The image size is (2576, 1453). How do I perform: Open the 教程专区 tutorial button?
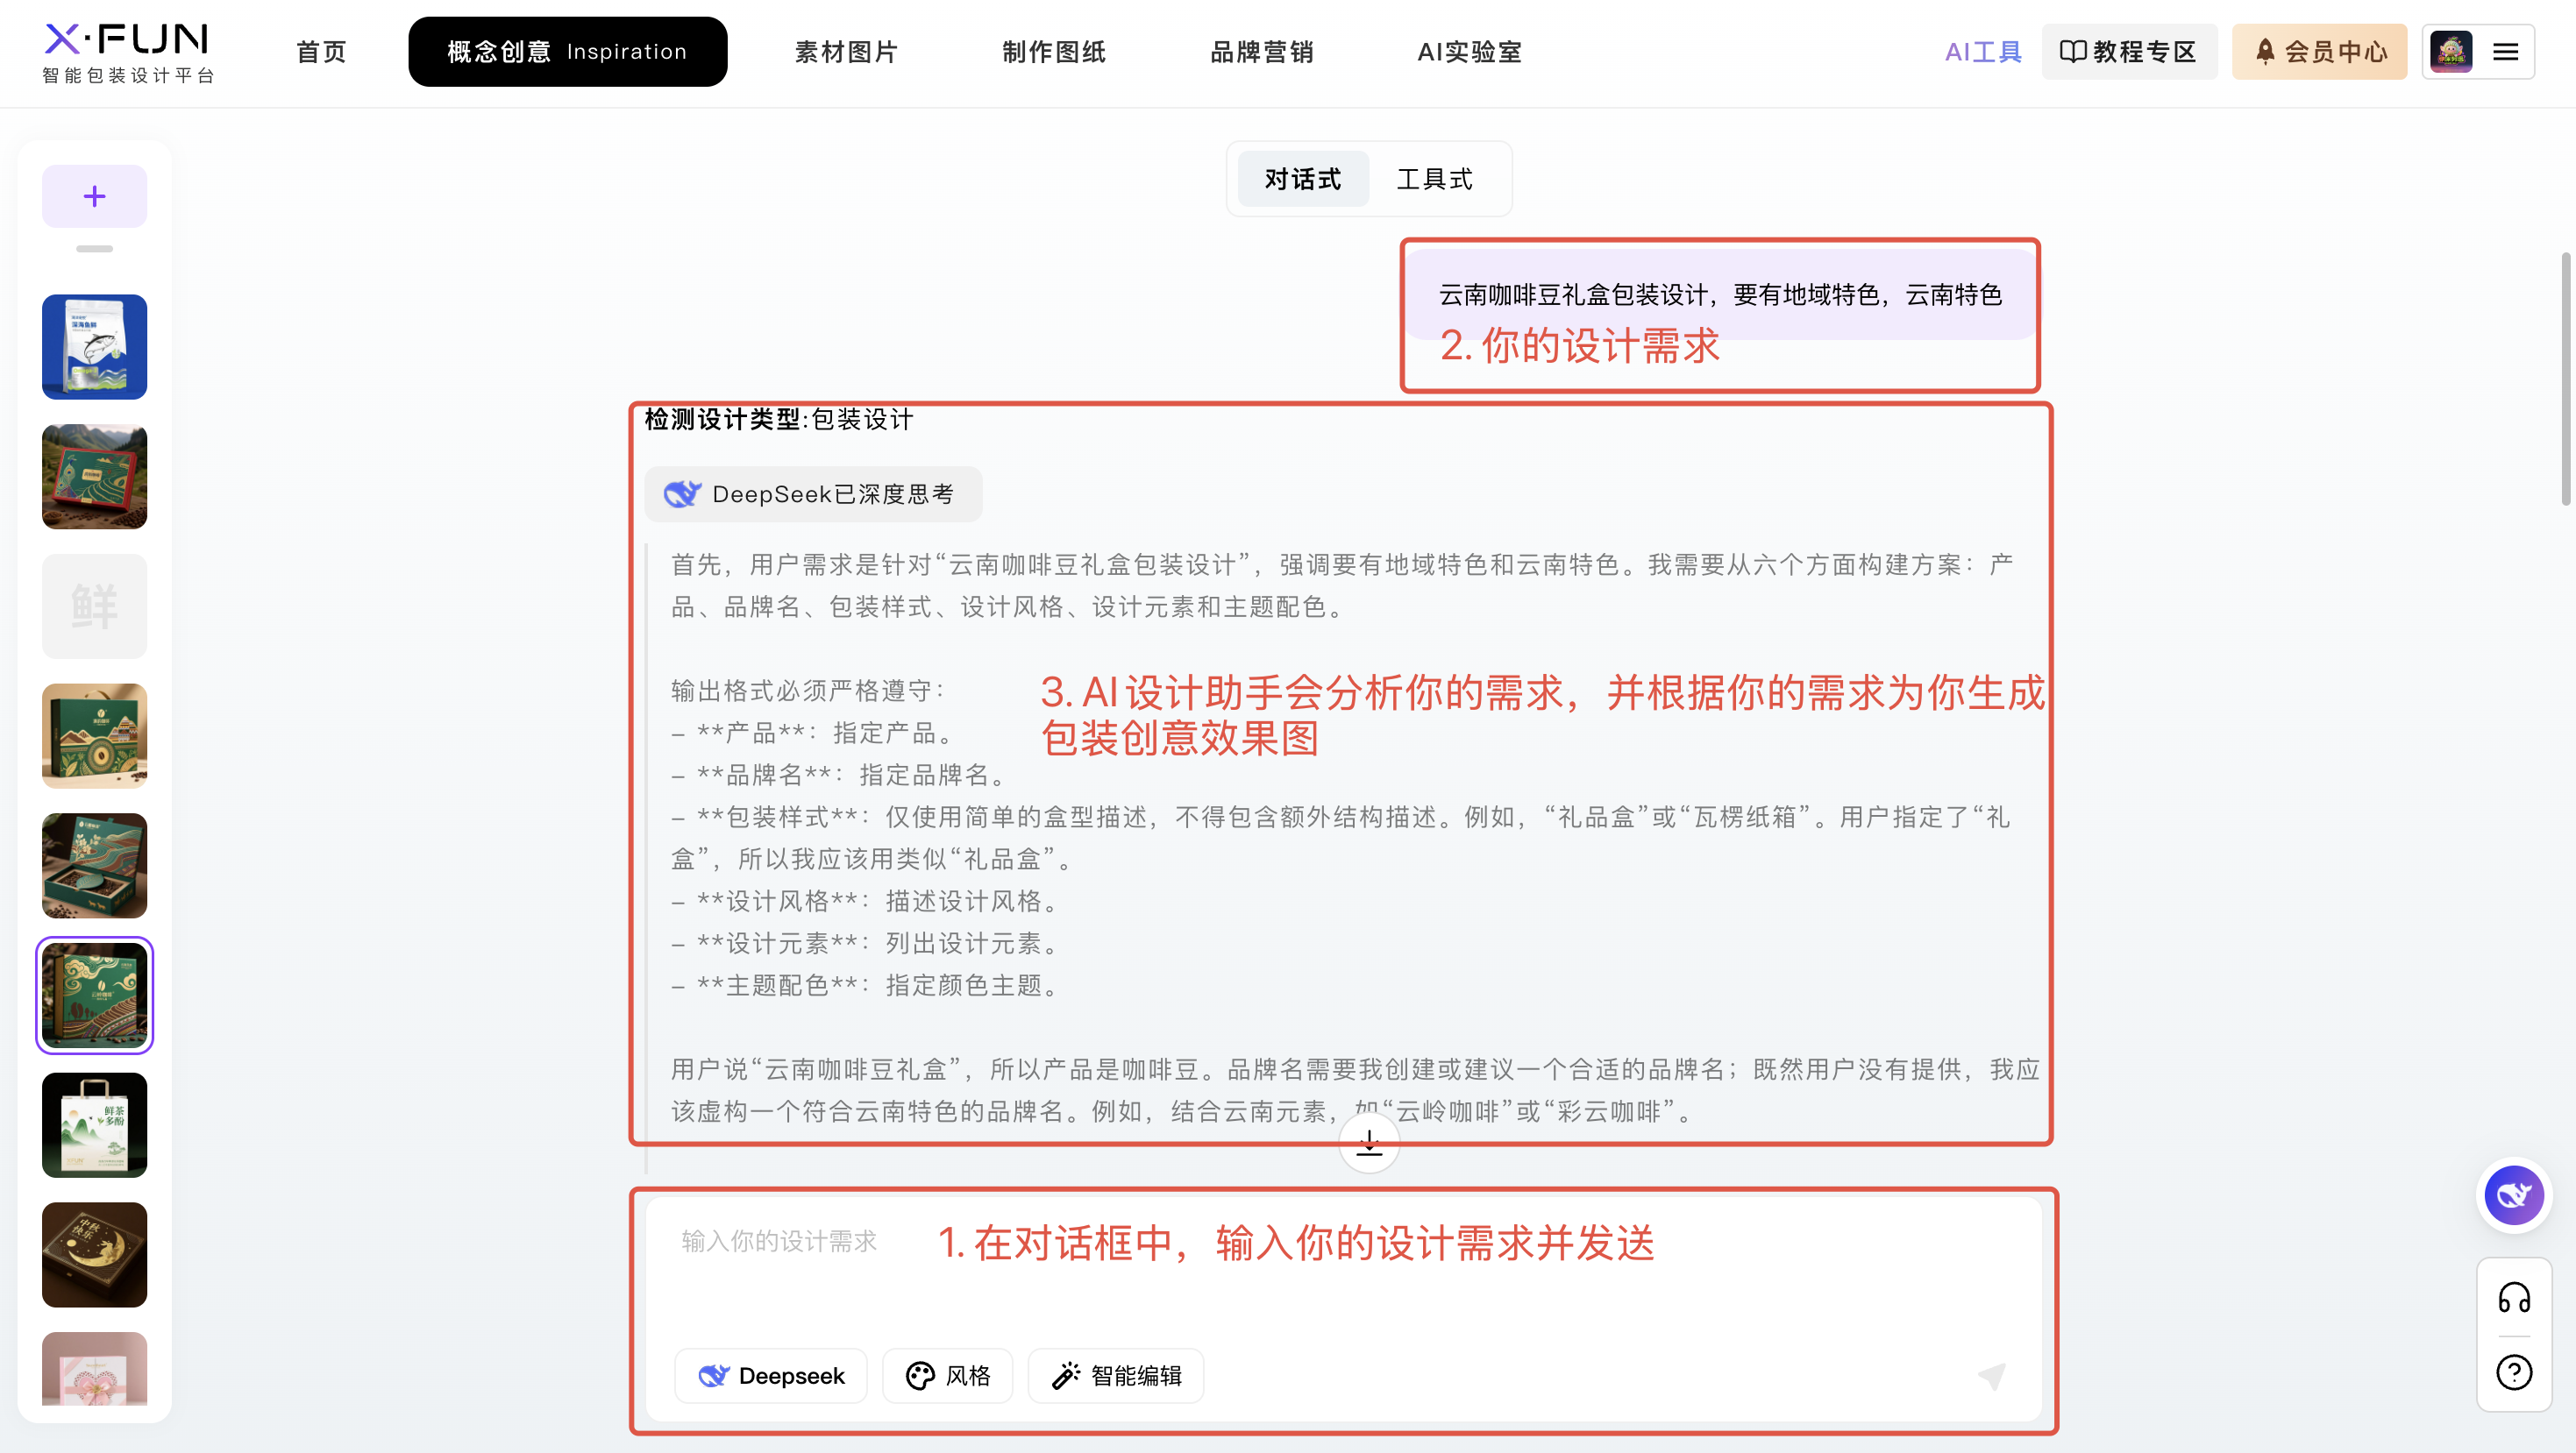point(2129,52)
